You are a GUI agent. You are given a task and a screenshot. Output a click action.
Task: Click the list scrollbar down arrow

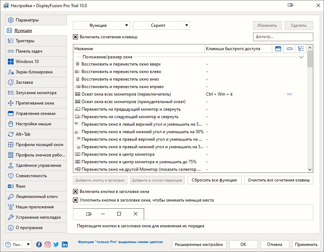[x=310, y=169]
